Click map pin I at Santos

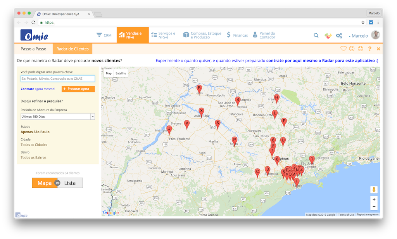pos(297,182)
